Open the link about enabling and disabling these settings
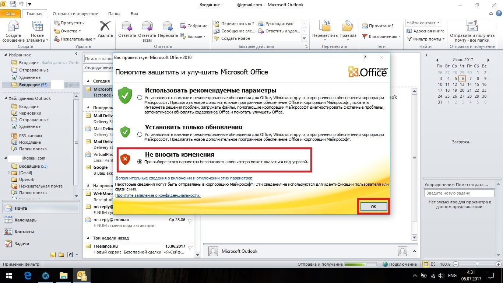Image resolution: width=503 pixels, height=283 pixels. [184, 178]
